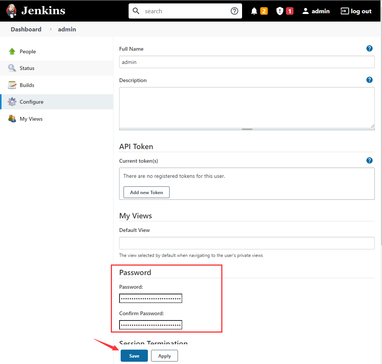Click the admin user account icon
This screenshot has width=382, height=364.
click(x=306, y=11)
